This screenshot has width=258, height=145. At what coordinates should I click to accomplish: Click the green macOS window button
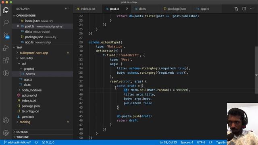(11, 2)
